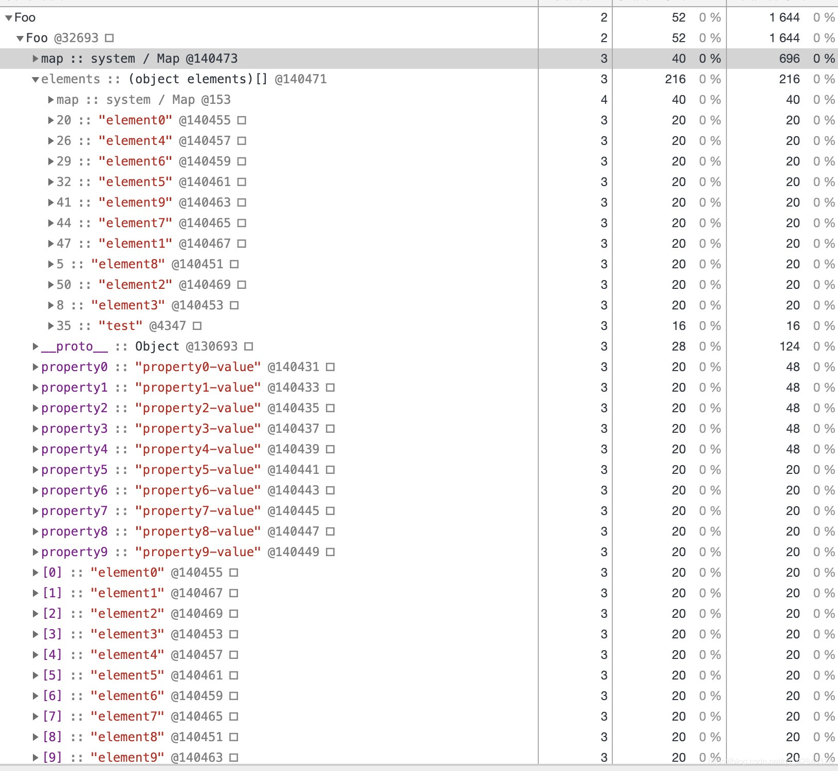Click the square icon after 26 :: "element4"

pyautogui.click(x=242, y=141)
